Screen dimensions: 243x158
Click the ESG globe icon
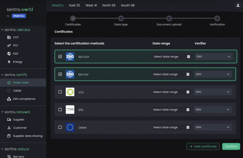(9, 54)
